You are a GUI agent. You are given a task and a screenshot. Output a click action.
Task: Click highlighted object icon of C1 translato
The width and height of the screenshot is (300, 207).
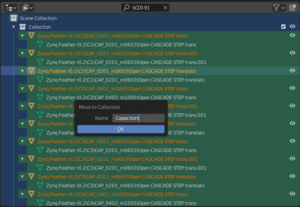tap(31, 71)
